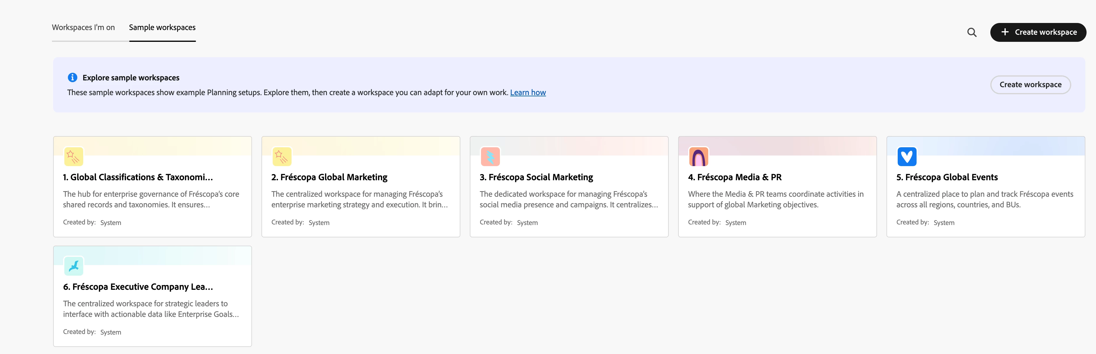This screenshot has height=354, width=1096.
Task: Open the Learn how link
Action: click(528, 92)
